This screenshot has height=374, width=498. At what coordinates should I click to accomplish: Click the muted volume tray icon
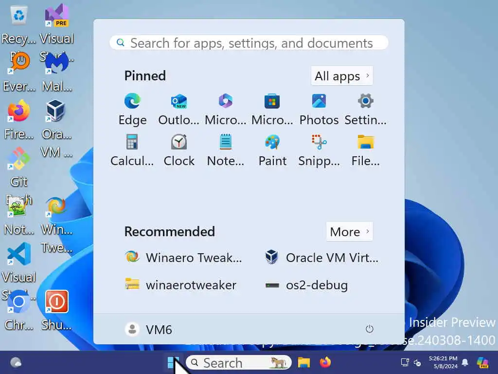(x=417, y=362)
